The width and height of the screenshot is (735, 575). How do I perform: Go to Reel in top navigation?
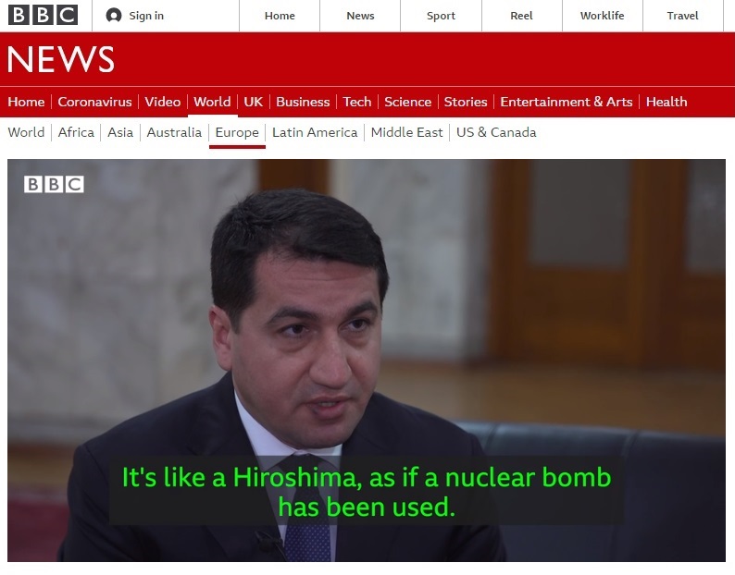click(521, 16)
